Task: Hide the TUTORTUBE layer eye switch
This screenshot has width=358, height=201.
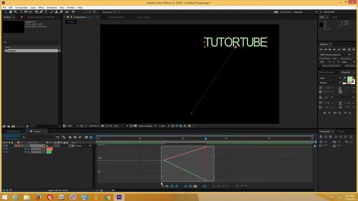Action: pyautogui.click(x=4, y=146)
